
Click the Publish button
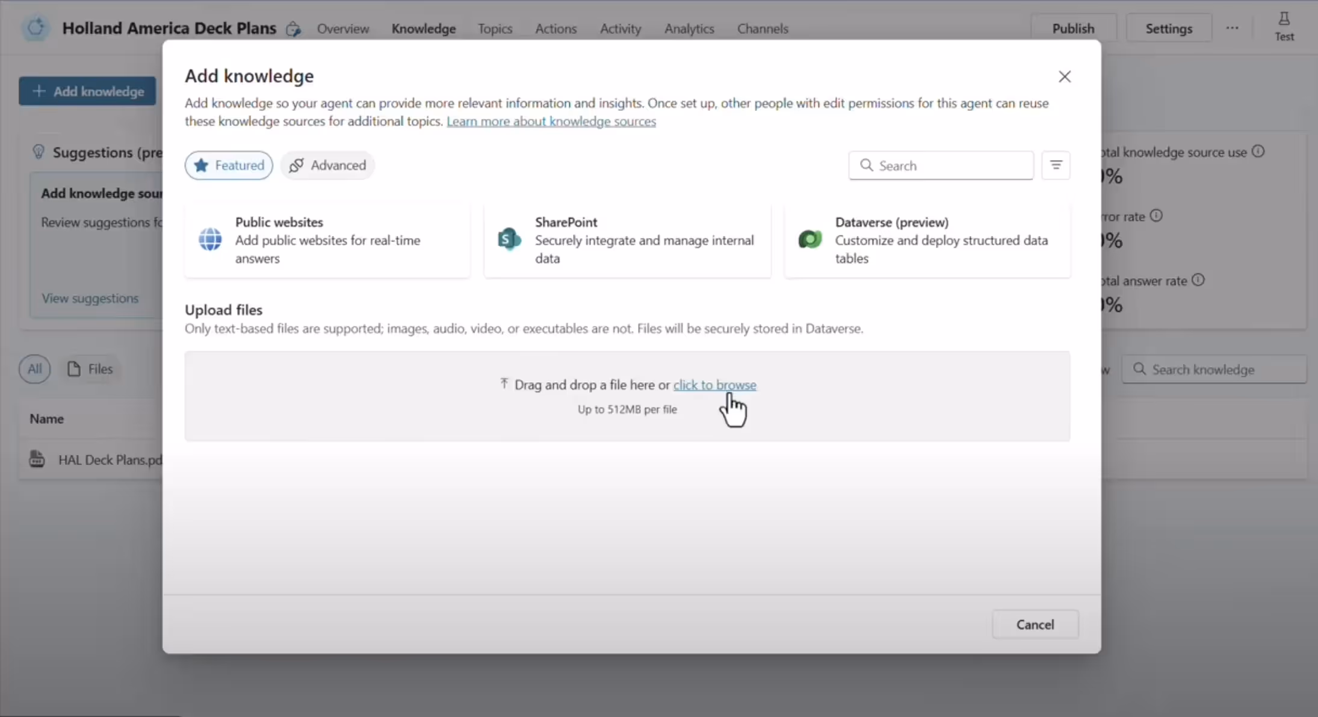tap(1073, 28)
